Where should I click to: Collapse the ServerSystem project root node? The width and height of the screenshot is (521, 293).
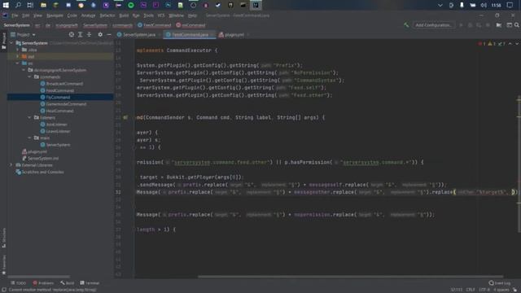click(x=11, y=43)
